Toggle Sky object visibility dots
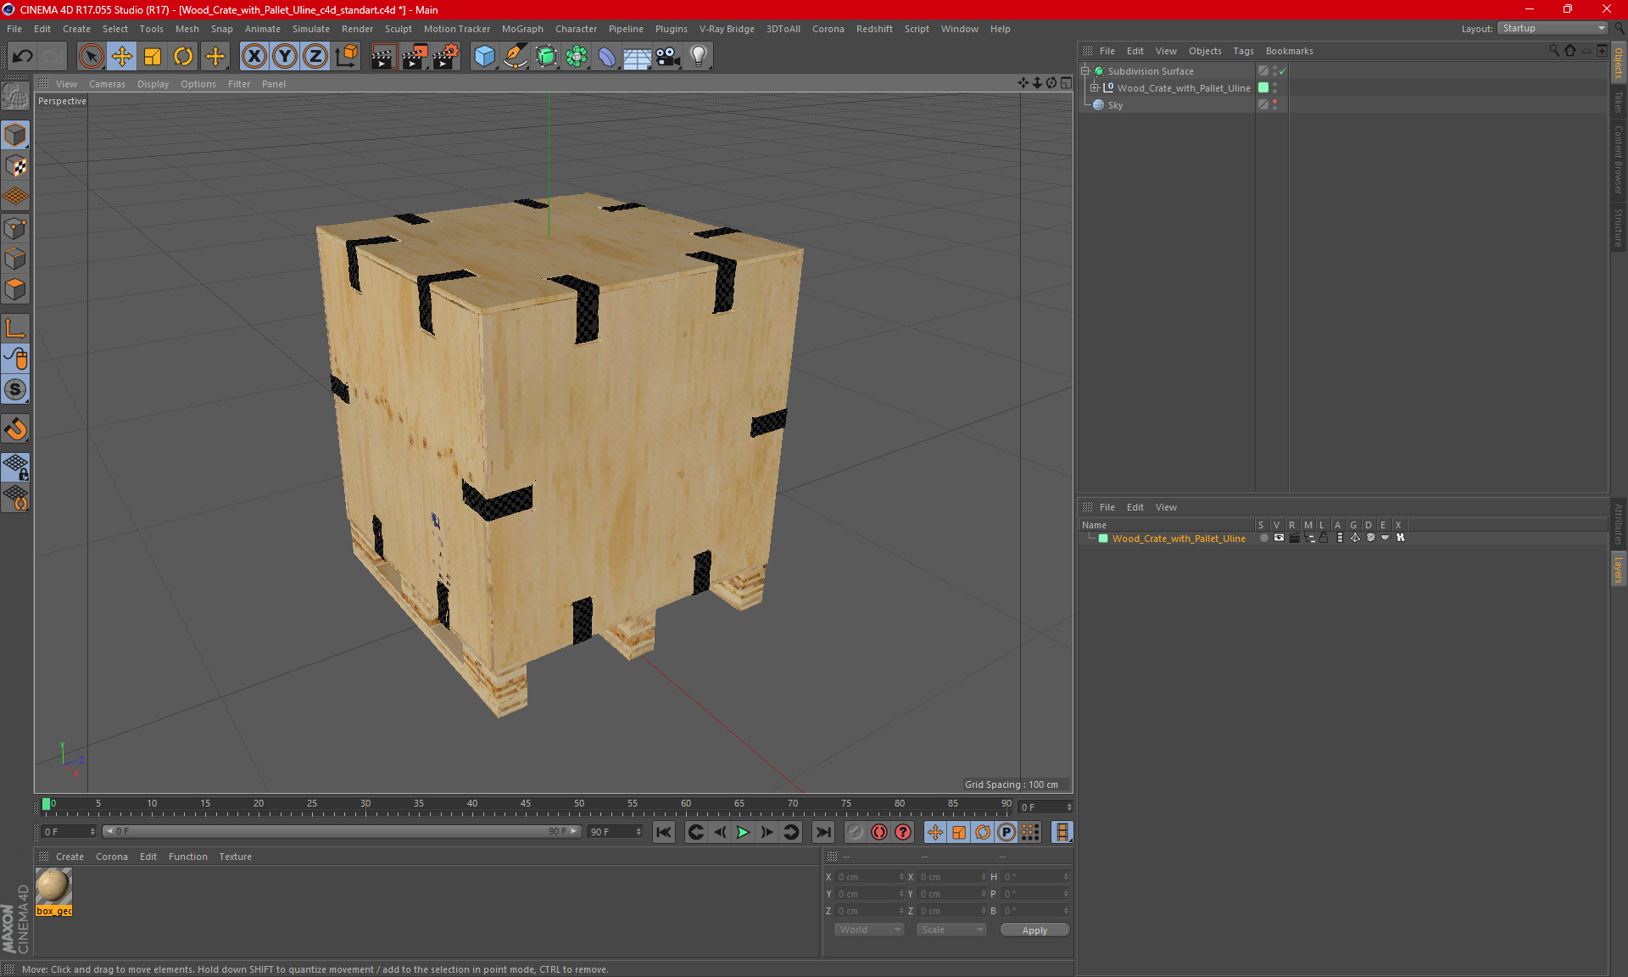This screenshot has width=1628, height=977. point(1274,104)
